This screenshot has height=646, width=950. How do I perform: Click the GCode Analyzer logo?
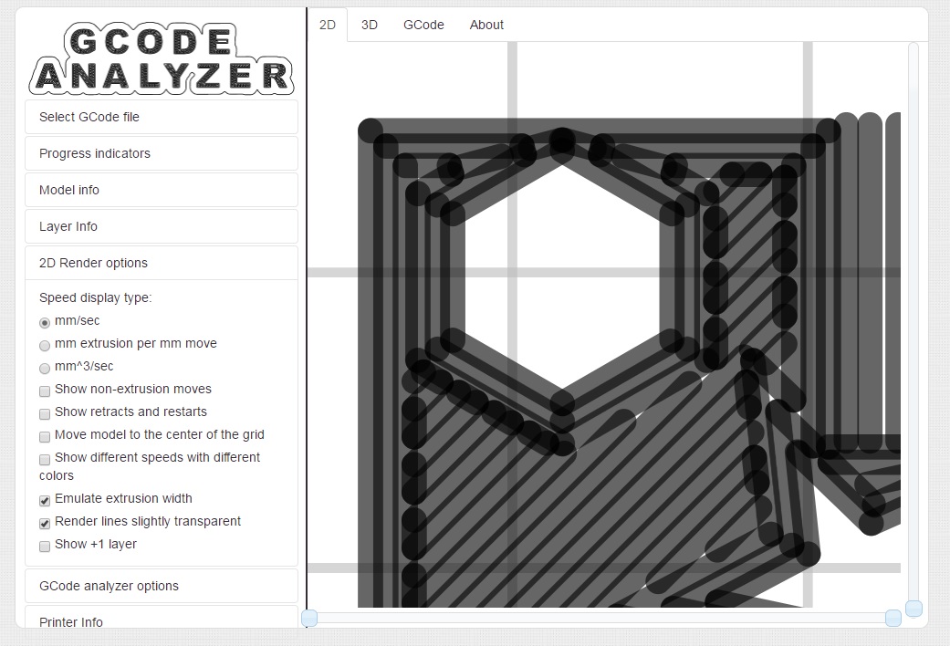point(162,58)
